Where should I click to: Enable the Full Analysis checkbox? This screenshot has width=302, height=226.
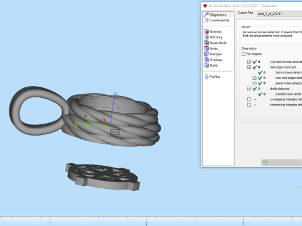tap(243, 54)
